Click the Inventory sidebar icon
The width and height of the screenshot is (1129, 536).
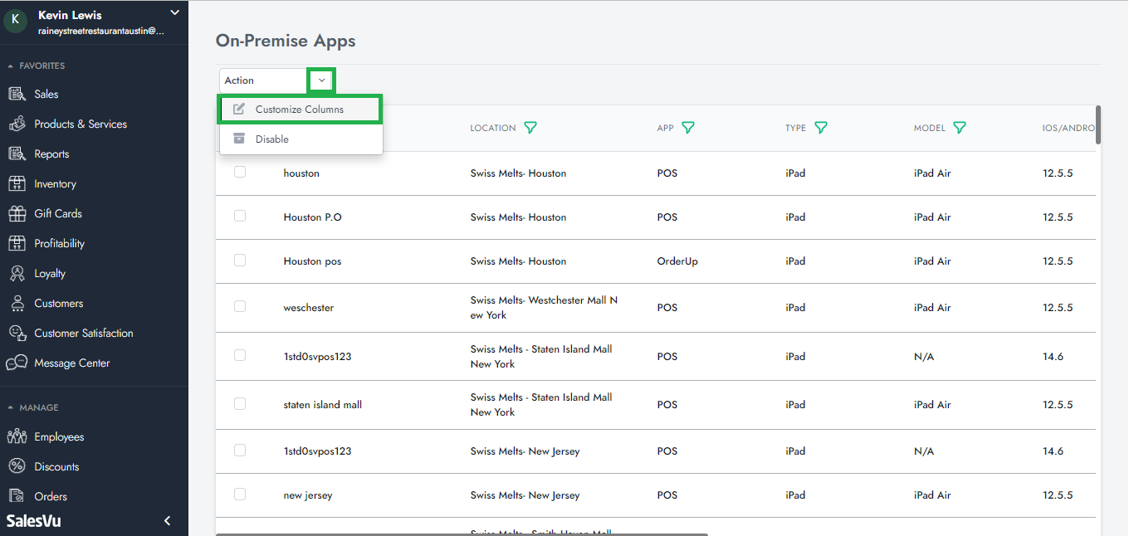[x=17, y=184]
